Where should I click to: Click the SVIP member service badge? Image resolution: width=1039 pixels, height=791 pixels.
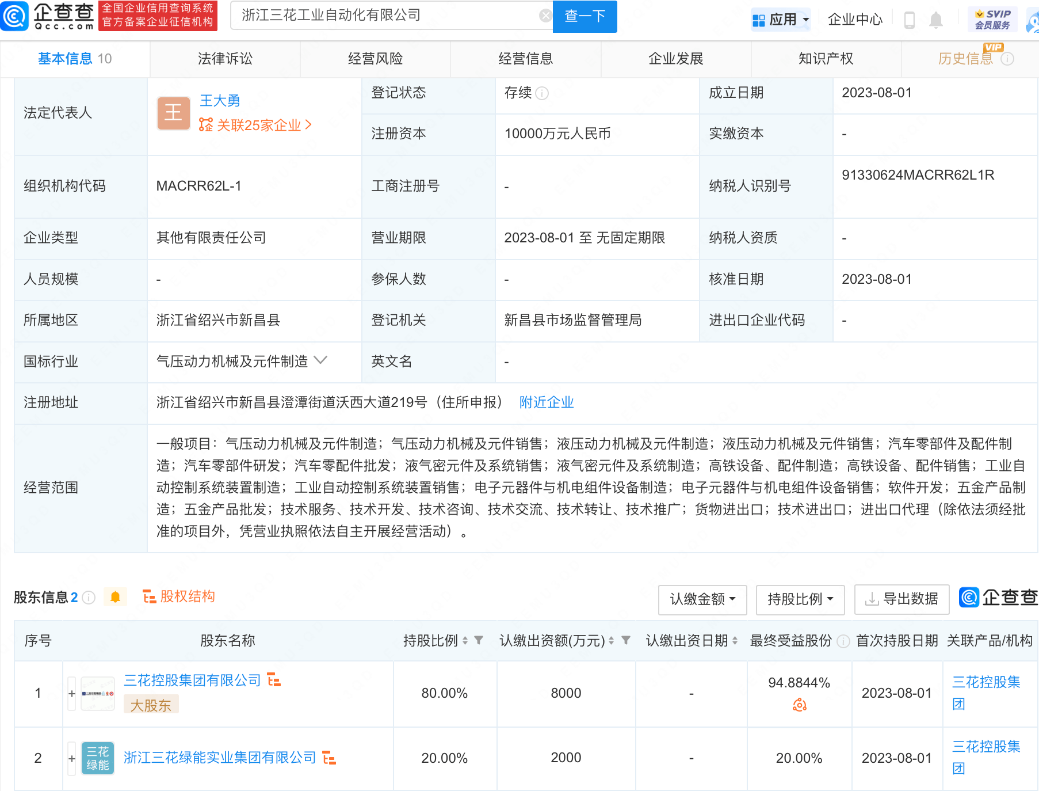992,20
